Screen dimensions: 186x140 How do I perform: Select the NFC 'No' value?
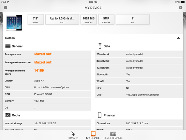pyautogui.click(x=128, y=88)
